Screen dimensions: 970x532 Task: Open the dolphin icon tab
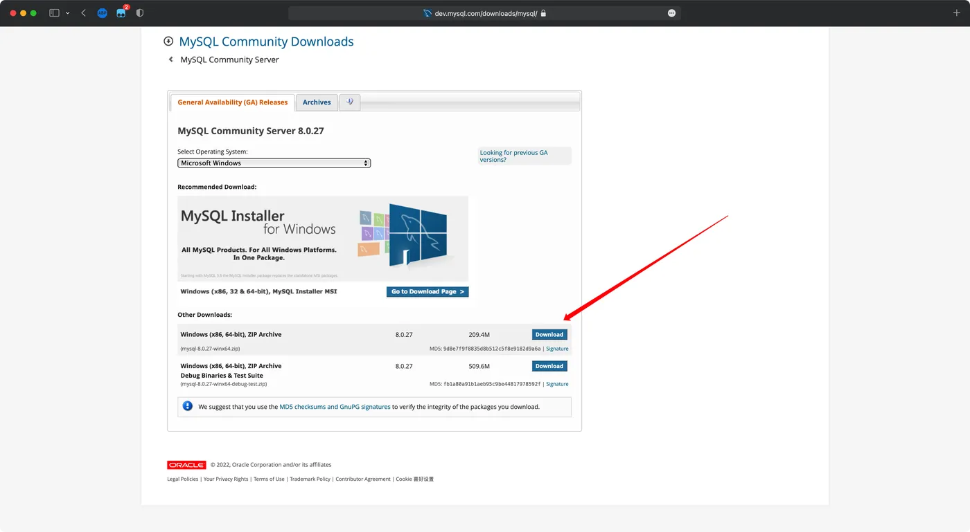pos(350,102)
